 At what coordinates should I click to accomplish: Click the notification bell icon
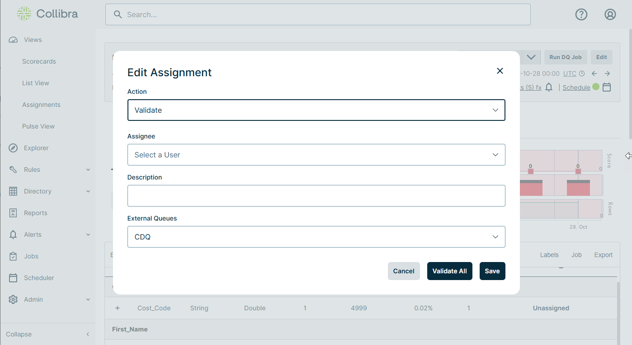pos(549,87)
